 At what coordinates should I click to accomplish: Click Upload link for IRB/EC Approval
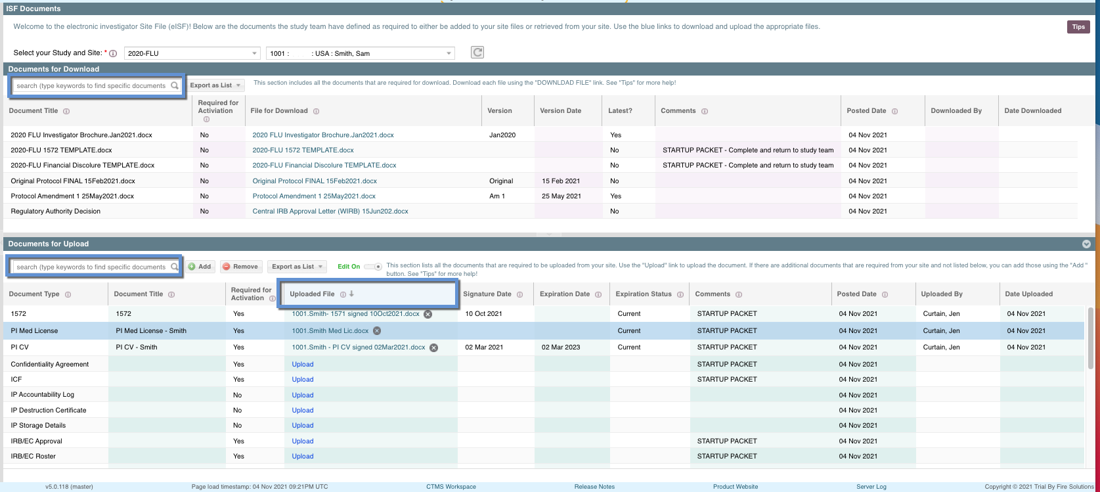(303, 441)
